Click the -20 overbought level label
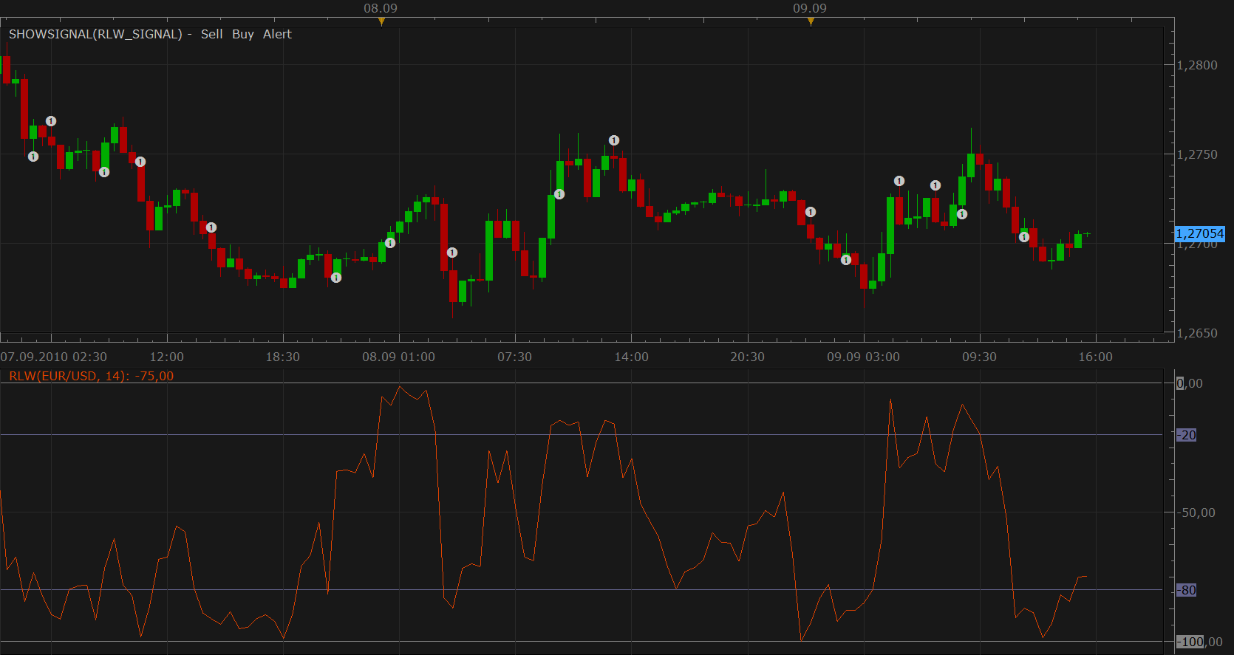The height and width of the screenshot is (655, 1234). (1187, 435)
